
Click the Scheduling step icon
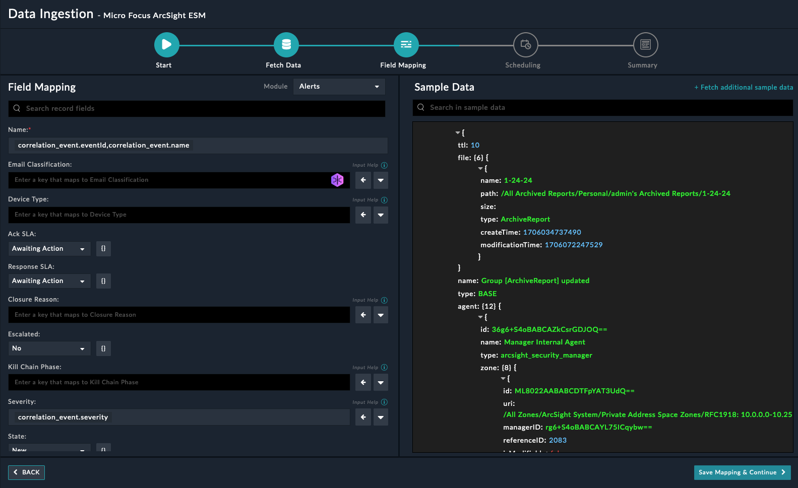(x=525, y=45)
